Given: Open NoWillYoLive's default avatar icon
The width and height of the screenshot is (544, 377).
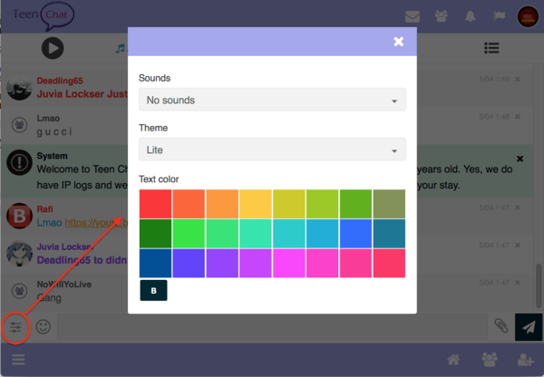Looking at the screenshot, I should pyautogui.click(x=19, y=291).
